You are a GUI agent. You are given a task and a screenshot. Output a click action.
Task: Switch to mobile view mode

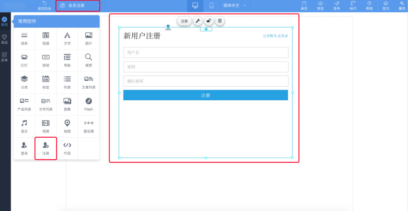tap(212, 6)
